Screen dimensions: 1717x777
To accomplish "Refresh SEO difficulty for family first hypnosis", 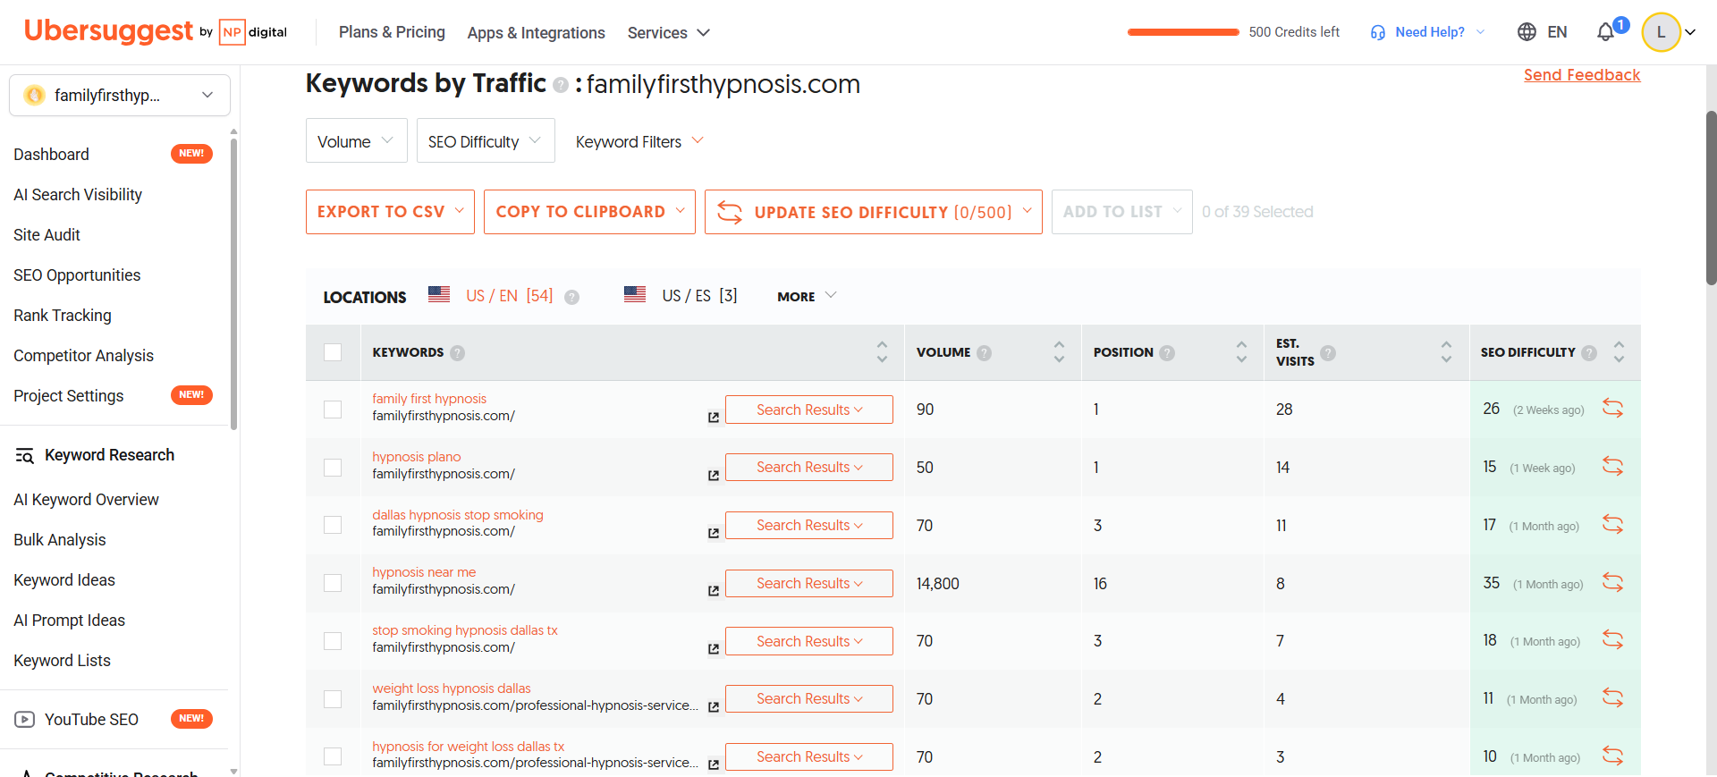I will click(x=1612, y=409).
